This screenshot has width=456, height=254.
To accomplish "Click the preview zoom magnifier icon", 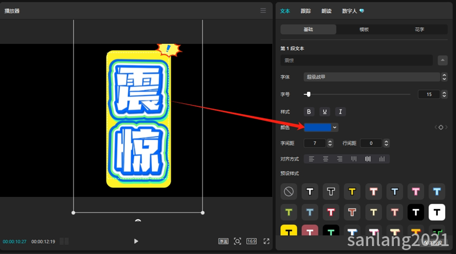I will 237,241.
